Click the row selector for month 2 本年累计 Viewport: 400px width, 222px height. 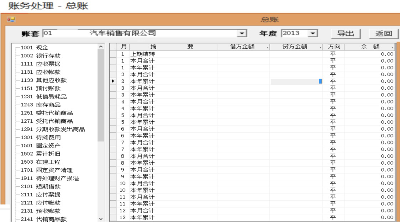pyautogui.click(x=114, y=81)
